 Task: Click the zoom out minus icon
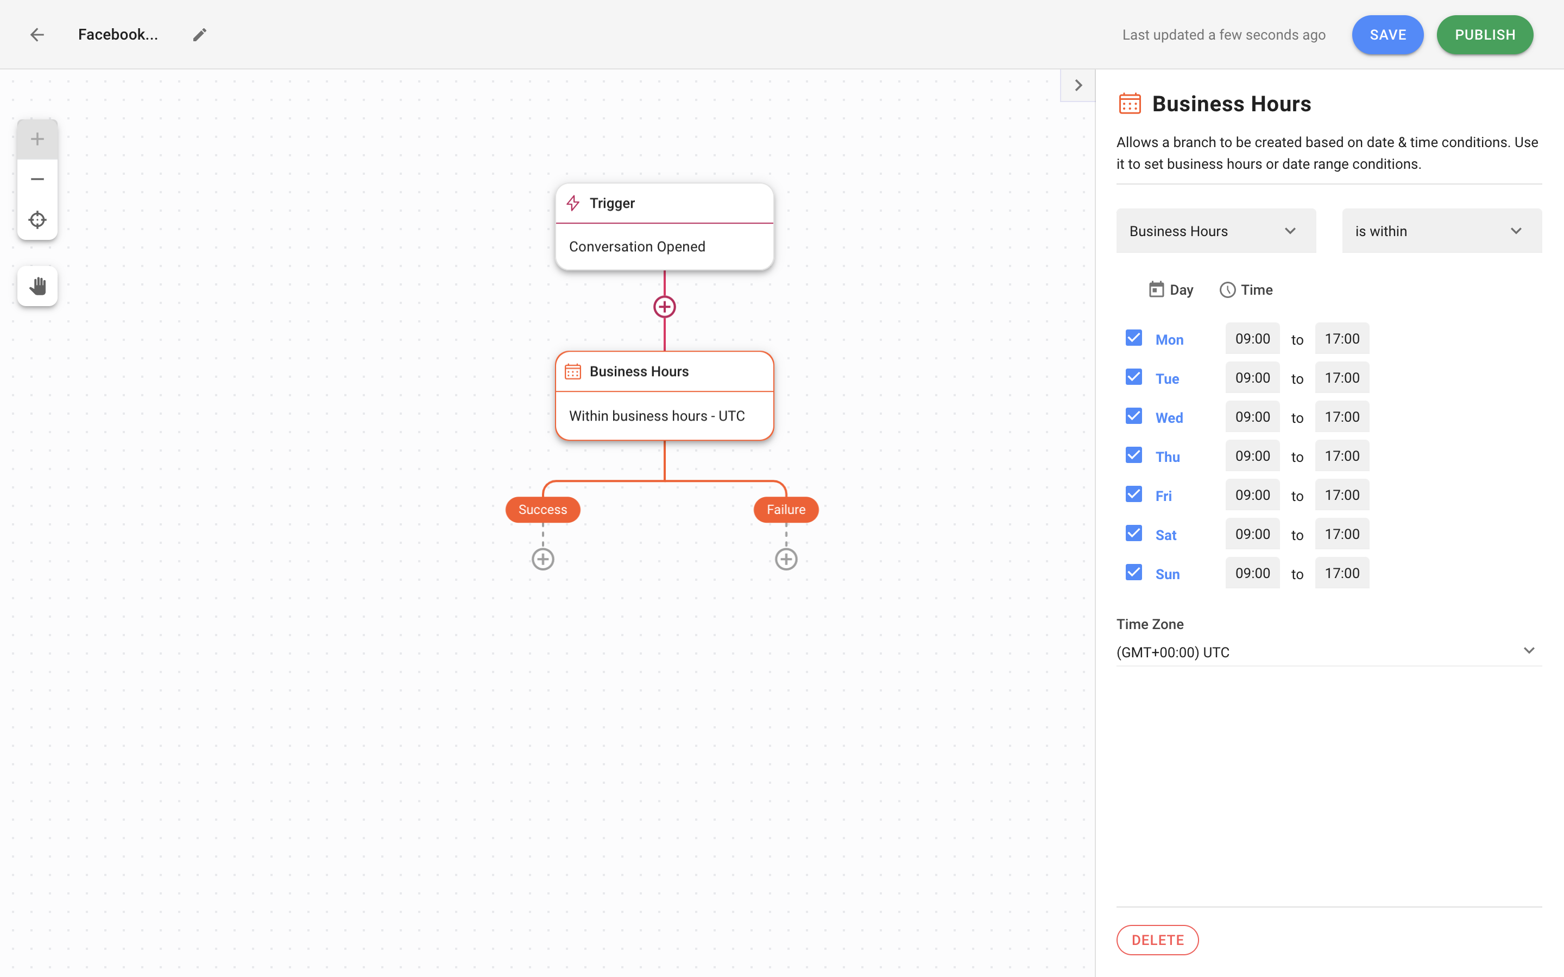[37, 179]
